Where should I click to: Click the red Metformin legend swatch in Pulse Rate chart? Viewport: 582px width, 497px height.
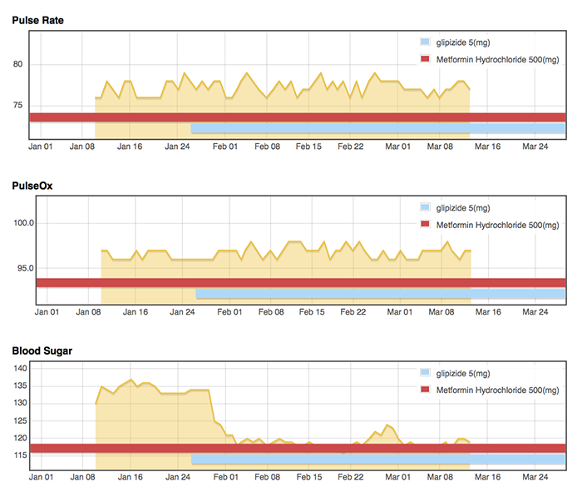click(x=426, y=59)
